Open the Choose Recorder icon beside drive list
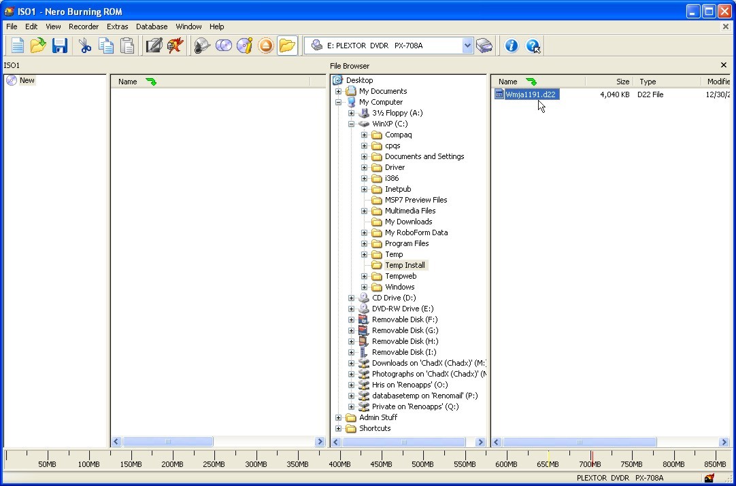The height and width of the screenshot is (486, 736). [484, 46]
